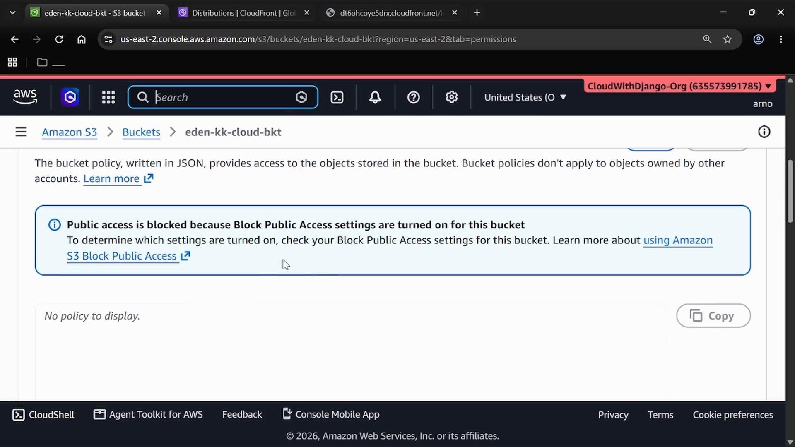
Task: Open the notifications bell
Action: pos(375,97)
